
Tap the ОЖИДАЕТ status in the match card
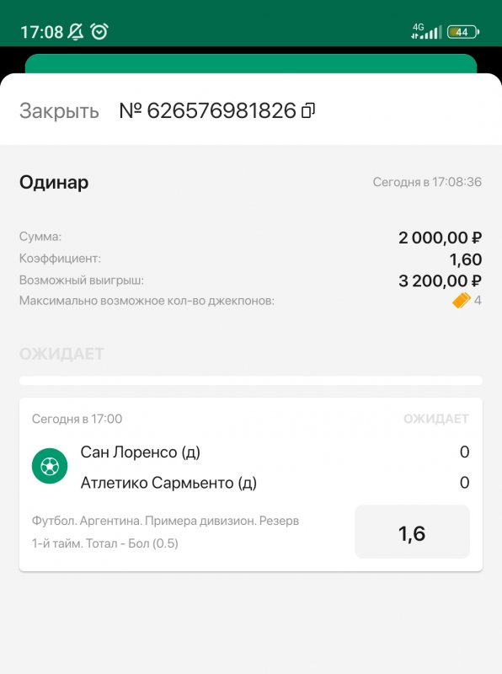435,419
